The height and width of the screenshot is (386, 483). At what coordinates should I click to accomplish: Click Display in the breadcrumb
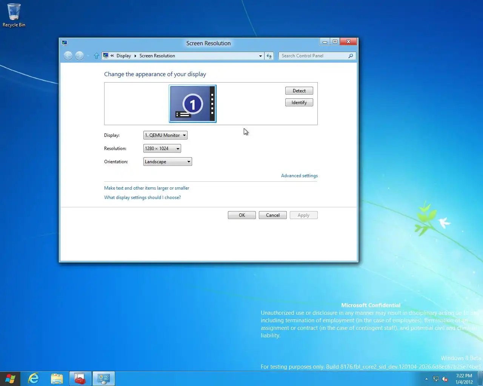coord(123,56)
